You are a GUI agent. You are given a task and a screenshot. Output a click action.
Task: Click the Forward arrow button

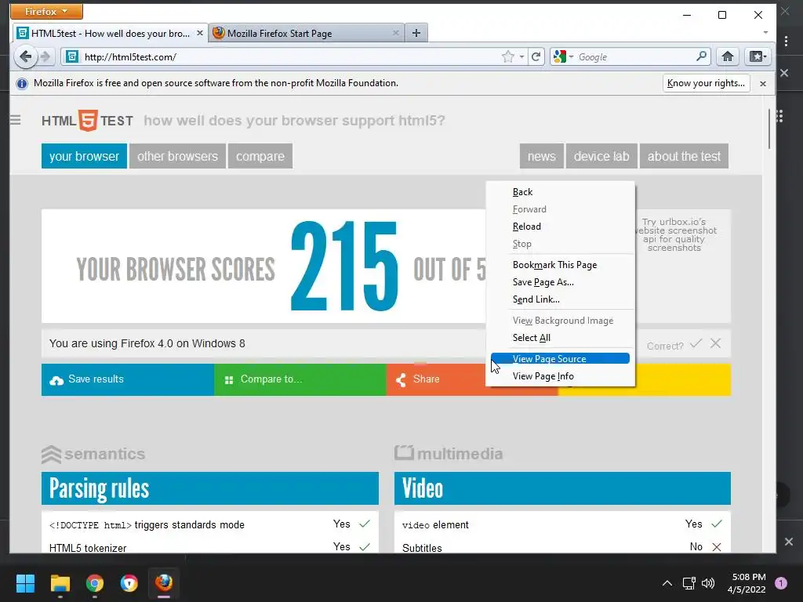point(45,56)
